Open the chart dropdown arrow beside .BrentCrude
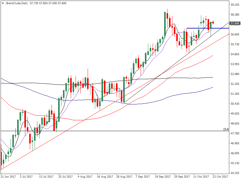Viewport: 241px width, 180px height. point(3,3)
